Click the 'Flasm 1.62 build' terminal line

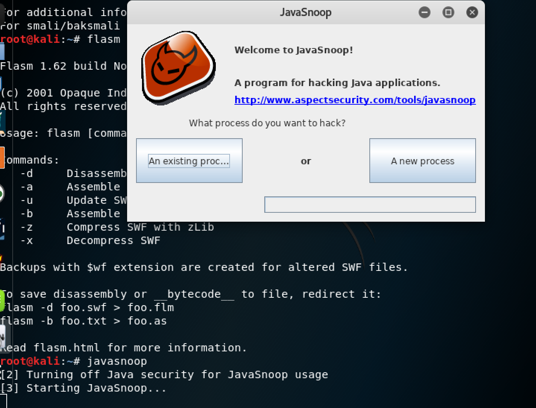click(63, 66)
